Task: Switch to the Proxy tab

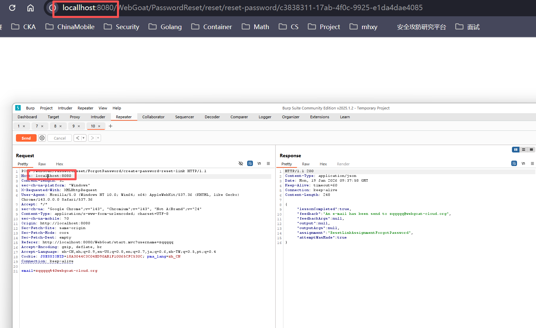Action: coord(75,117)
